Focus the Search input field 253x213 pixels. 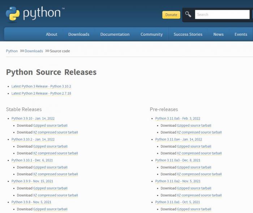tap(222, 14)
